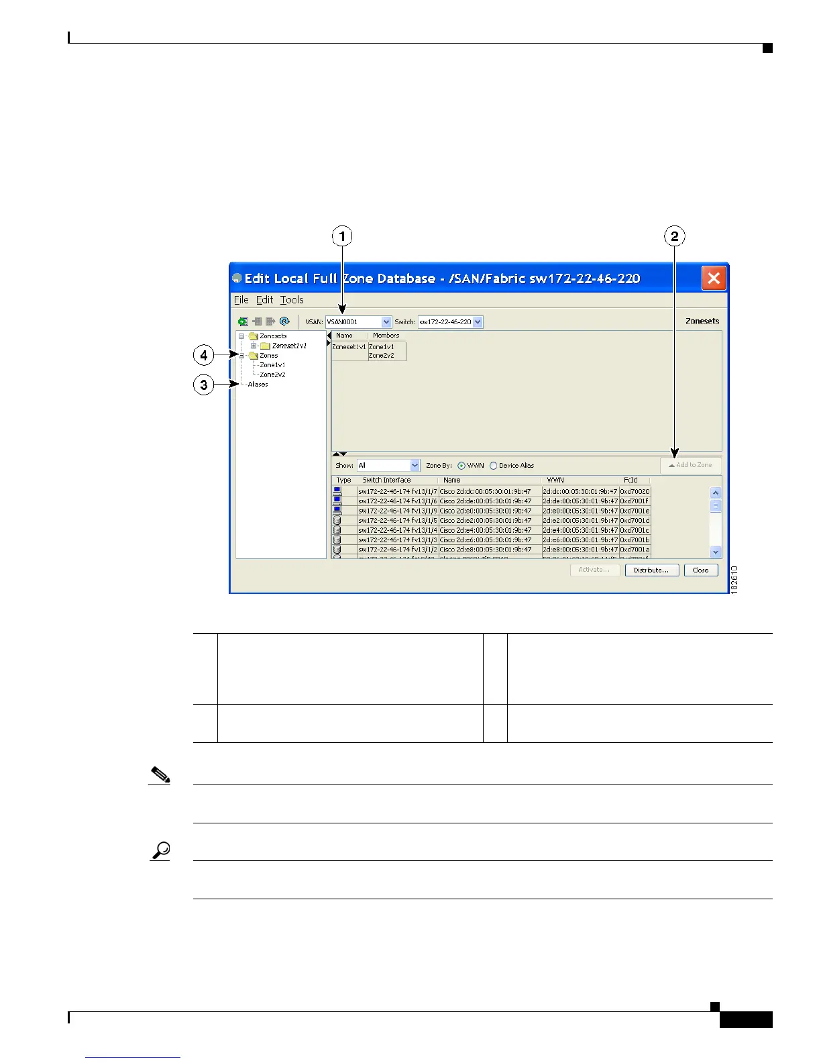The image size is (821, 1063).
Task: Select Zone1v1 in the Zones tree
Action: (272, 365)
